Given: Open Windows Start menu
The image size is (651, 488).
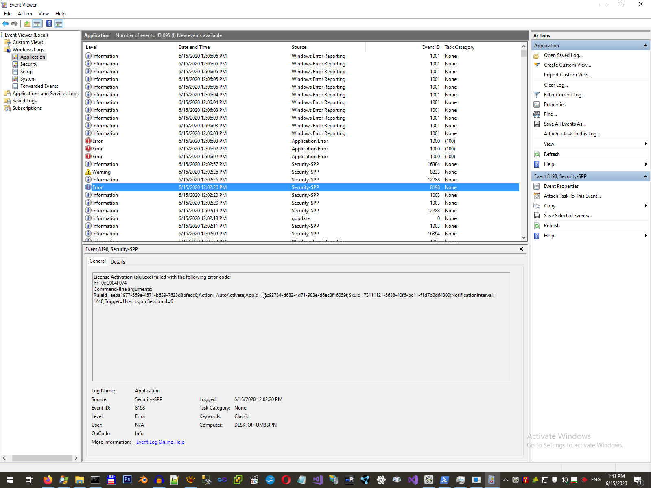Looking at the screenshot, I should click(x=10, y=480).
